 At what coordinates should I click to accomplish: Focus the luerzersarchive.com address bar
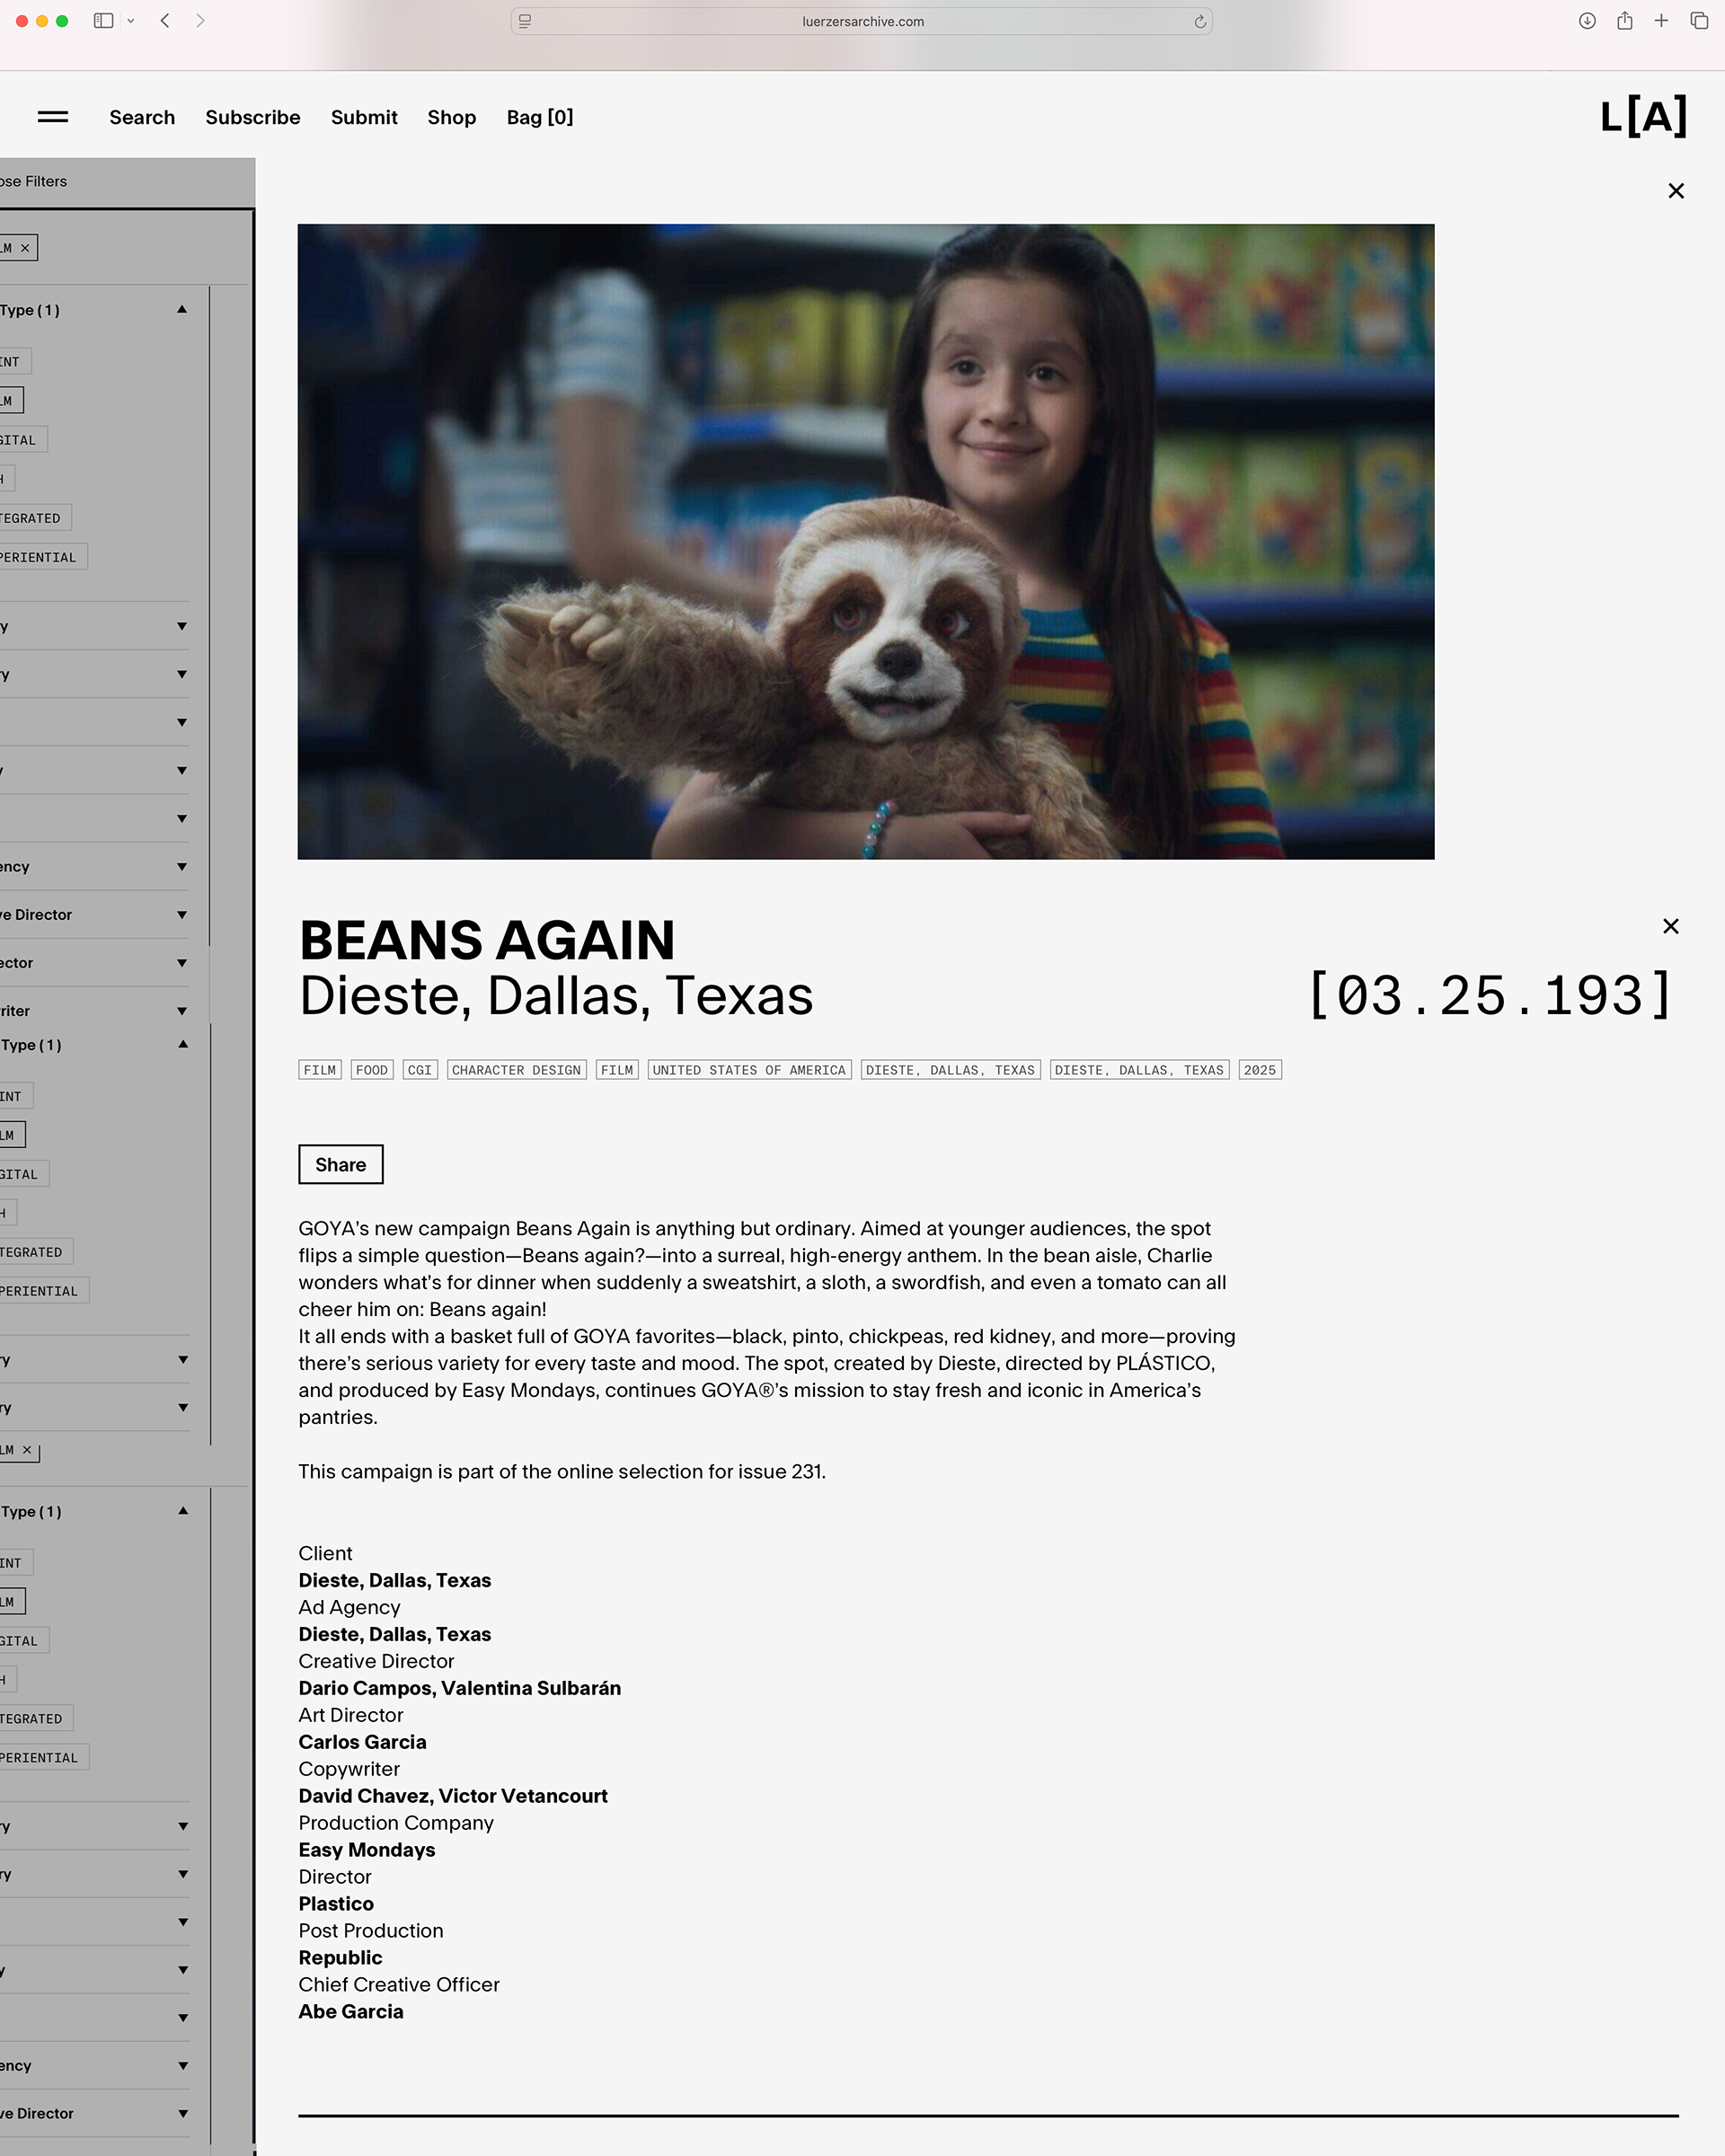click(861, 21)
